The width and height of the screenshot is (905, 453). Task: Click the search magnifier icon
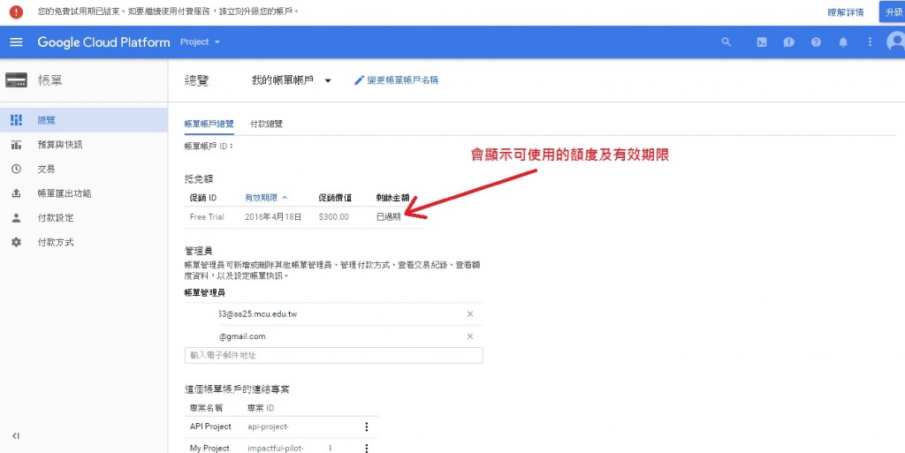(726, 42)
